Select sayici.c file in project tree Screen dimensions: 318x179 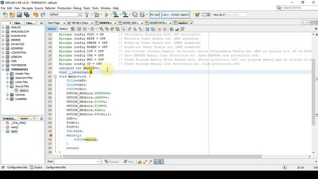(24, 90)
